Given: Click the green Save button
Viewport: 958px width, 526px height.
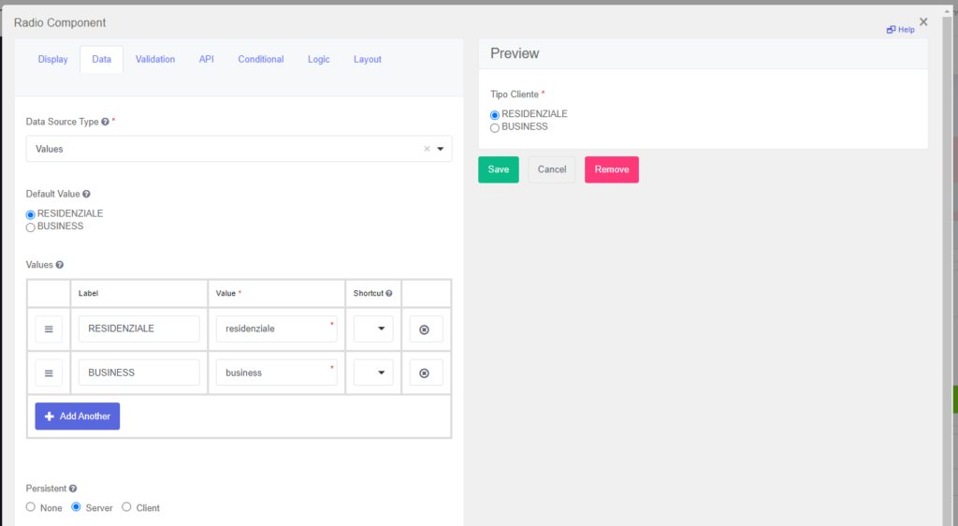Looking at the screenshot, I should (x=498, y=169).
